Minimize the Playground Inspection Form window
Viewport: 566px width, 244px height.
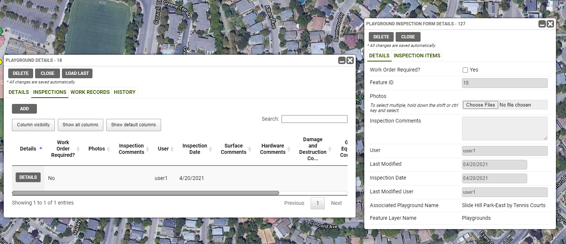[542, 23]
